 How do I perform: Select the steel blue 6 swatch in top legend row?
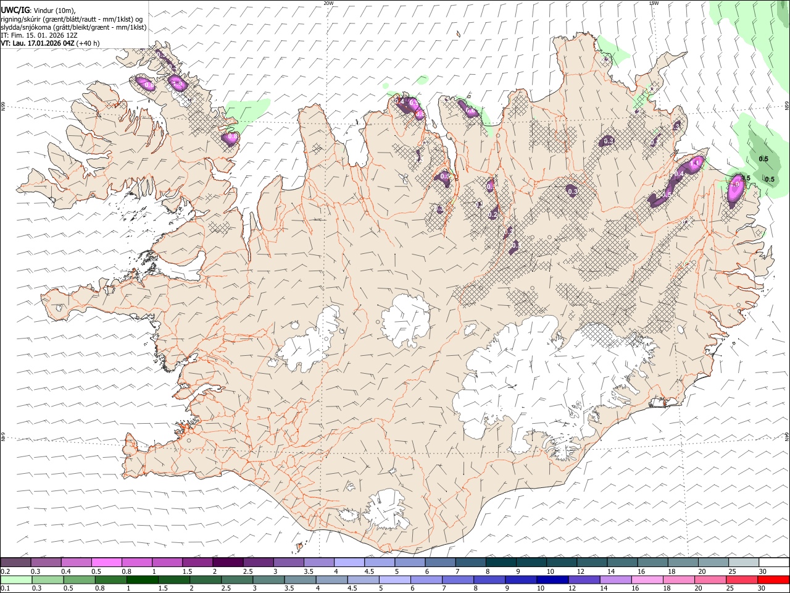pyautogui.click(x=440, y=562)
